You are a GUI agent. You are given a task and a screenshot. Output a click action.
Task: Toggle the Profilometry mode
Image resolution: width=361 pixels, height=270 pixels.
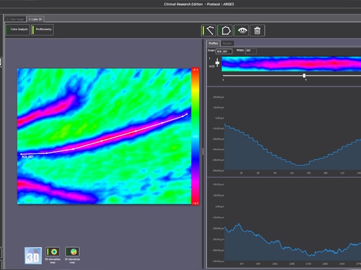point(43,29)
